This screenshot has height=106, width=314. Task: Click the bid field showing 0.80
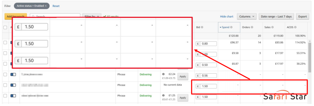[206, 44]
